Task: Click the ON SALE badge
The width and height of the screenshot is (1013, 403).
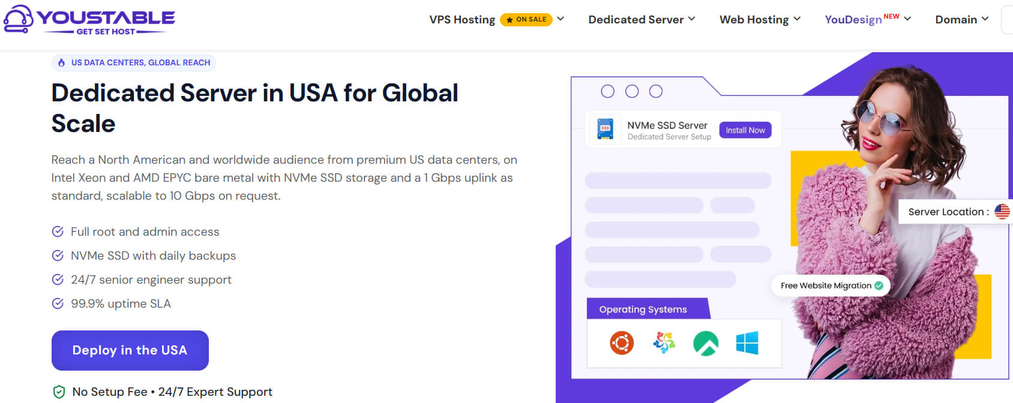Action: tap(526, 20)
